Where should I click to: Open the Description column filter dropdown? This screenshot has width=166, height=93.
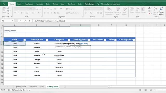(47, 40)
